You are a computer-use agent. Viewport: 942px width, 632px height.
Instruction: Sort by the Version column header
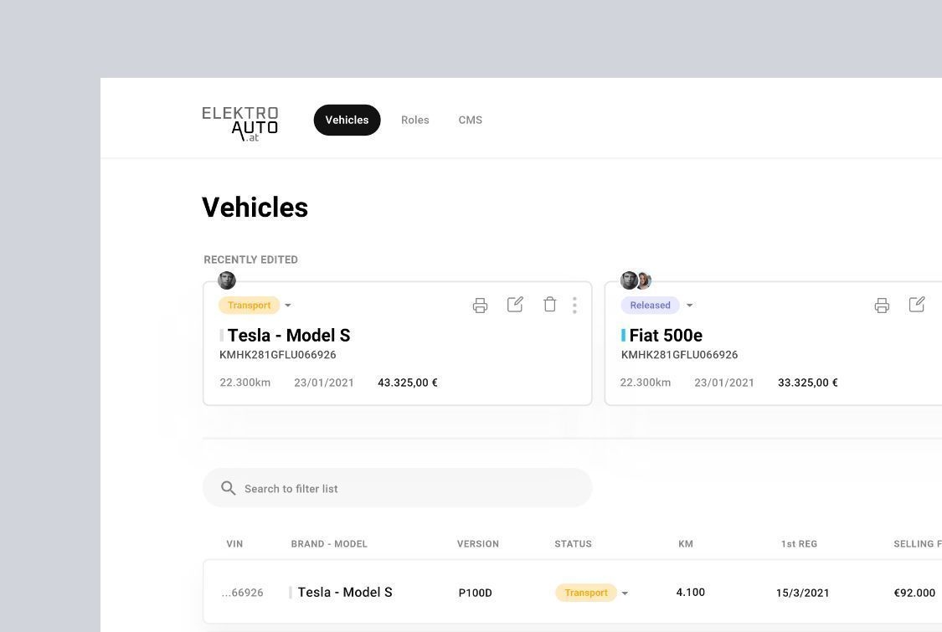pyautogui.click(x=478, y=544)
